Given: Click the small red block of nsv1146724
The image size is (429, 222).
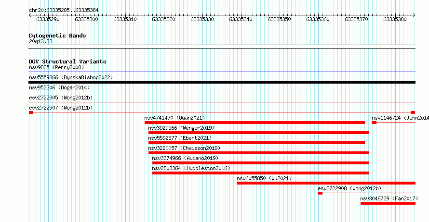Looking at the screenshot, I should coord(374,123).
